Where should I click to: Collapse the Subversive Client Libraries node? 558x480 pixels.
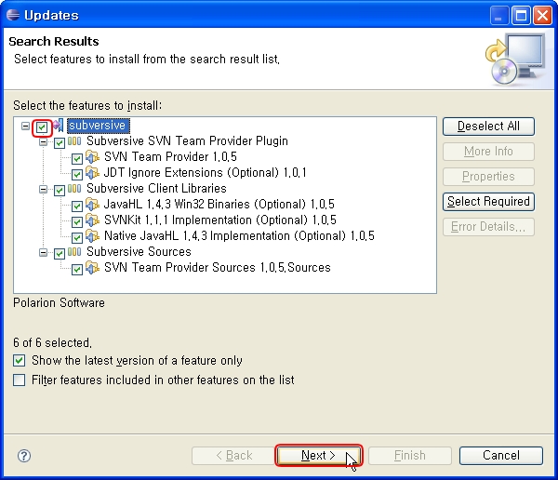point(43,189)
